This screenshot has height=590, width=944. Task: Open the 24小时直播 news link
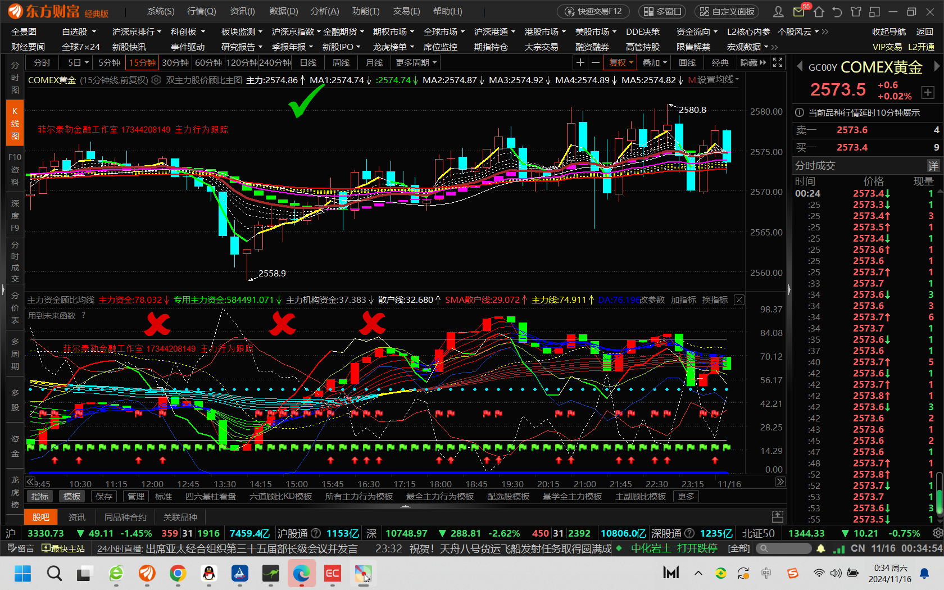click(119, 548)
